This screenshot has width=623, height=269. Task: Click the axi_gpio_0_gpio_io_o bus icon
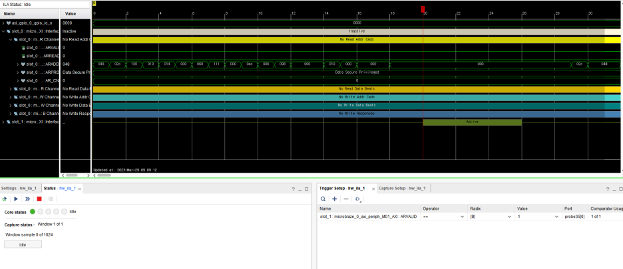9,23
